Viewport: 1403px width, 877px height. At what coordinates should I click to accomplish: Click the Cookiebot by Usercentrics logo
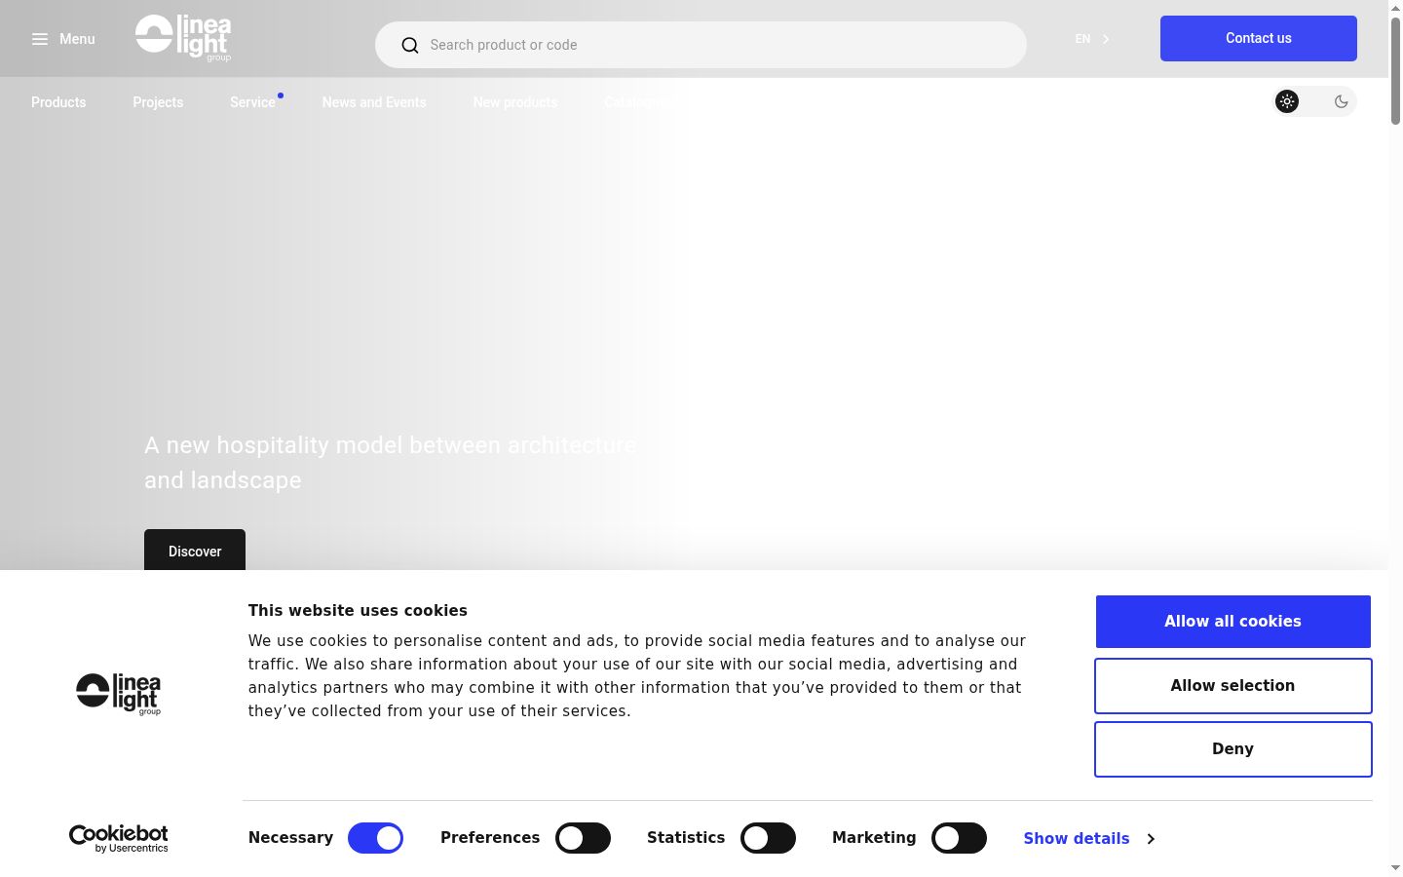click(119, 838)
